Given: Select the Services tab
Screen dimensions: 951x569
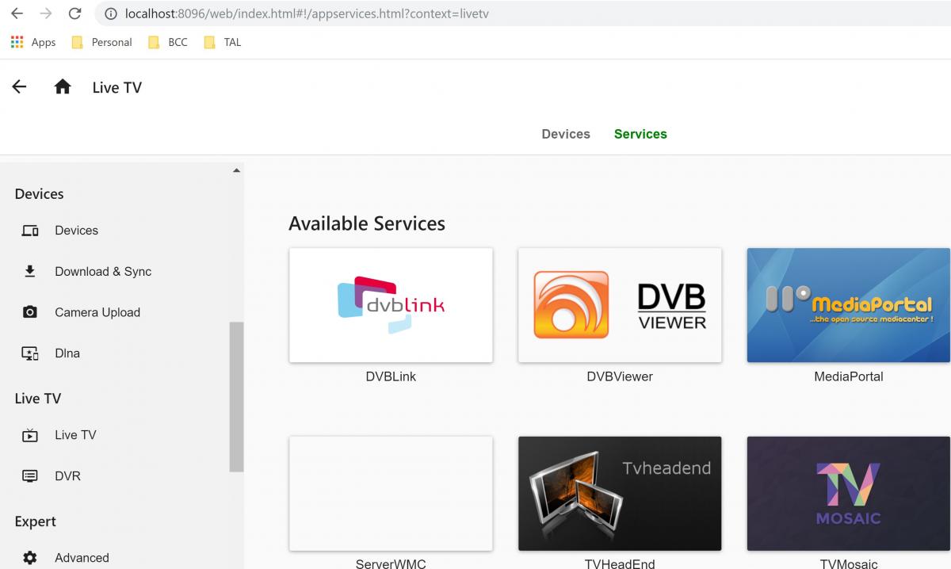Looking at the screenshot, I should pyautogui.click(x=640, y=134).
